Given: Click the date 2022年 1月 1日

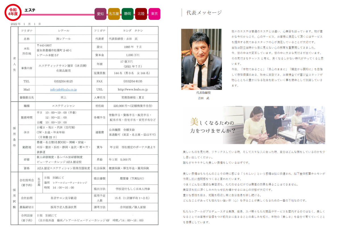Looking at the screenshot, I should pyautogui.click(x=26, y=24).
